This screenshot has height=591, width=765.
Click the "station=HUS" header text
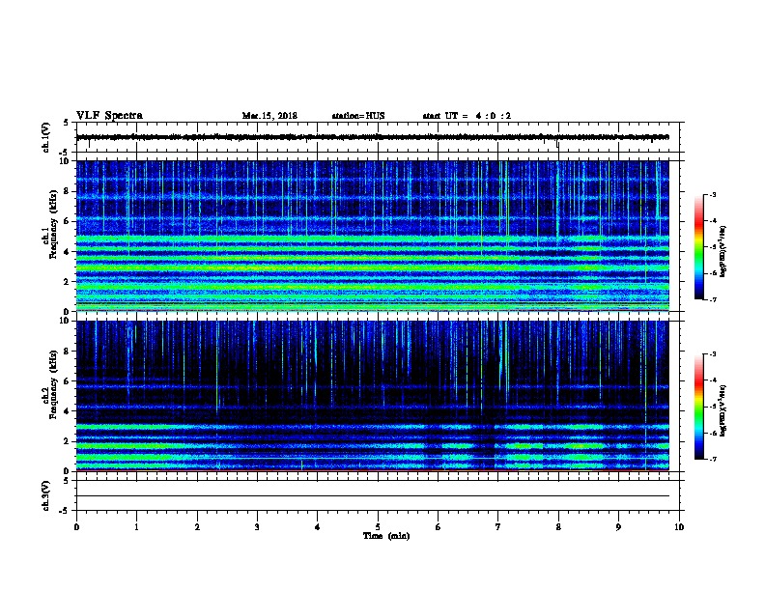(x=358, y=116)
